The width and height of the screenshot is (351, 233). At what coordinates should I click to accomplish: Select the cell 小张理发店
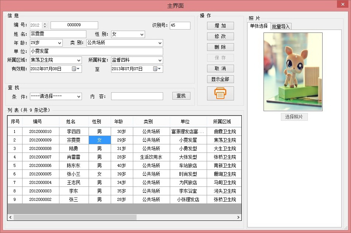pyautogui.click(x=188, y=199)
